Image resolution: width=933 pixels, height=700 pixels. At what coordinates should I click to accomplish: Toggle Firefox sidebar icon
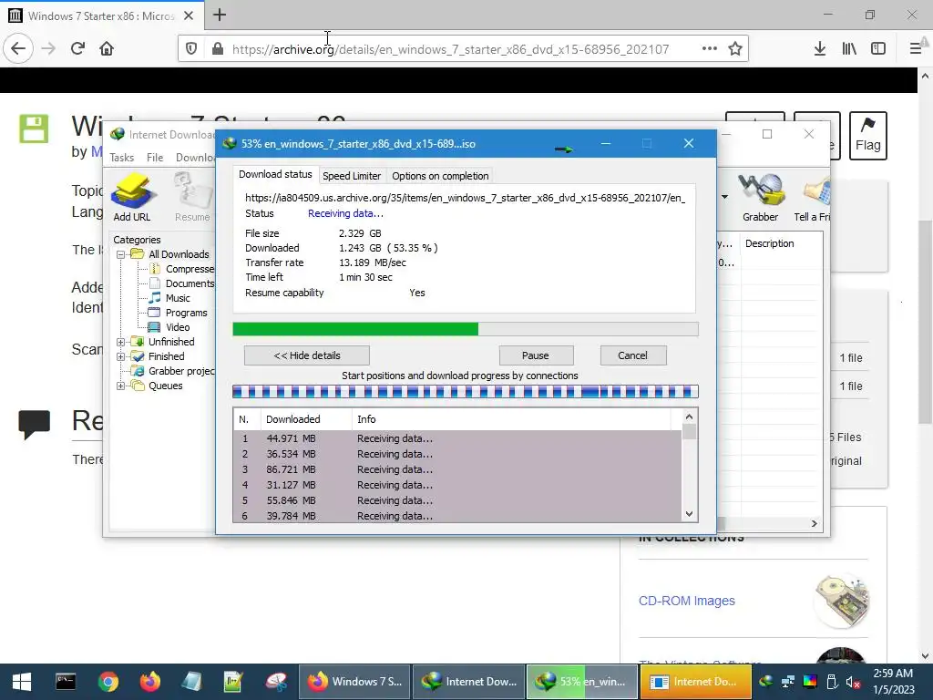click(x=878, y=49)
